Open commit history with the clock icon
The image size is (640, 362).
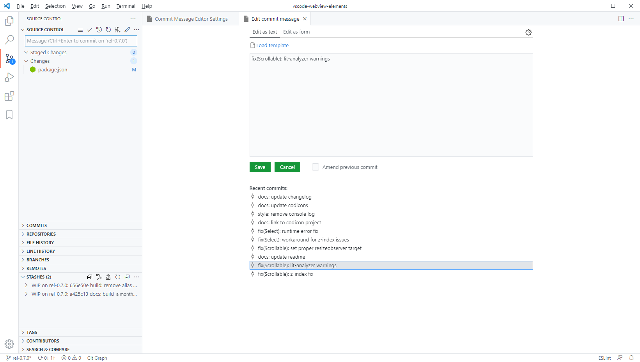99,29
